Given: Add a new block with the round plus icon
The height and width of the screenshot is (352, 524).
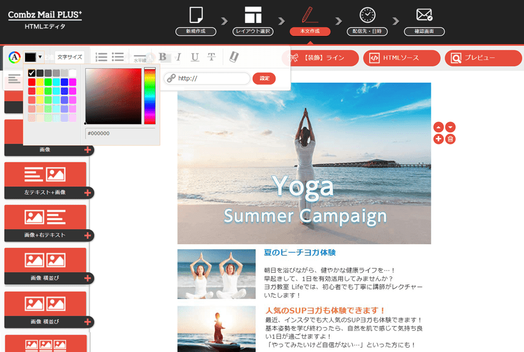Looking at the screenshot, I should (x=439, y=139).
